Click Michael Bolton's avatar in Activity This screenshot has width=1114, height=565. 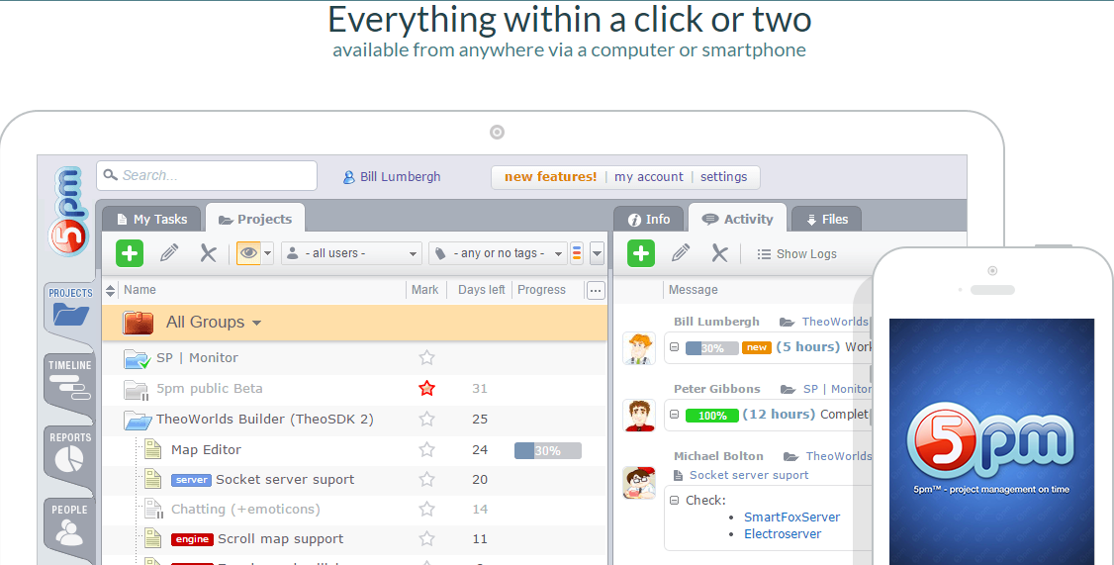[x=639, y=483]
